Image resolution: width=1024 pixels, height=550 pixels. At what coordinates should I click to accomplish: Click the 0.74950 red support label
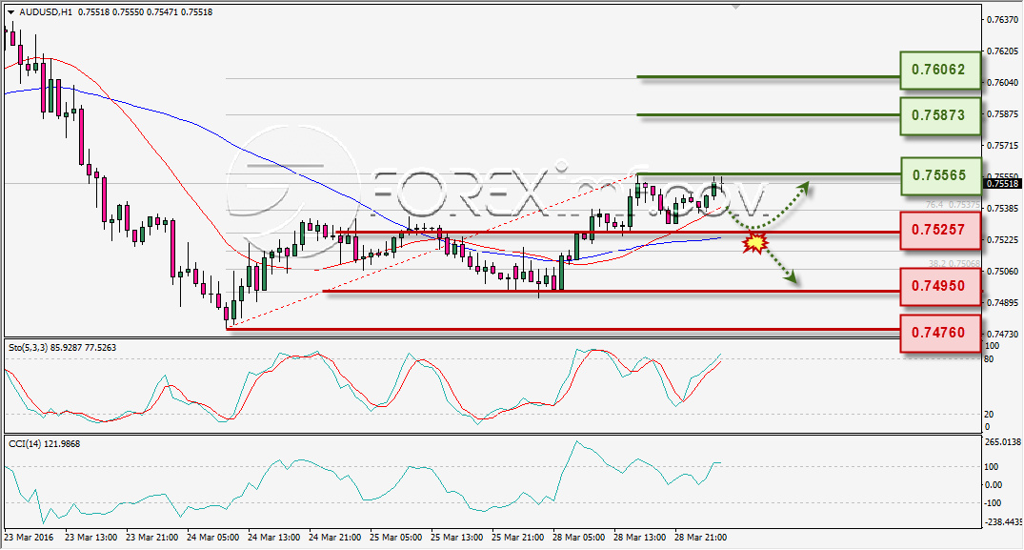click(x=940, y=286)
